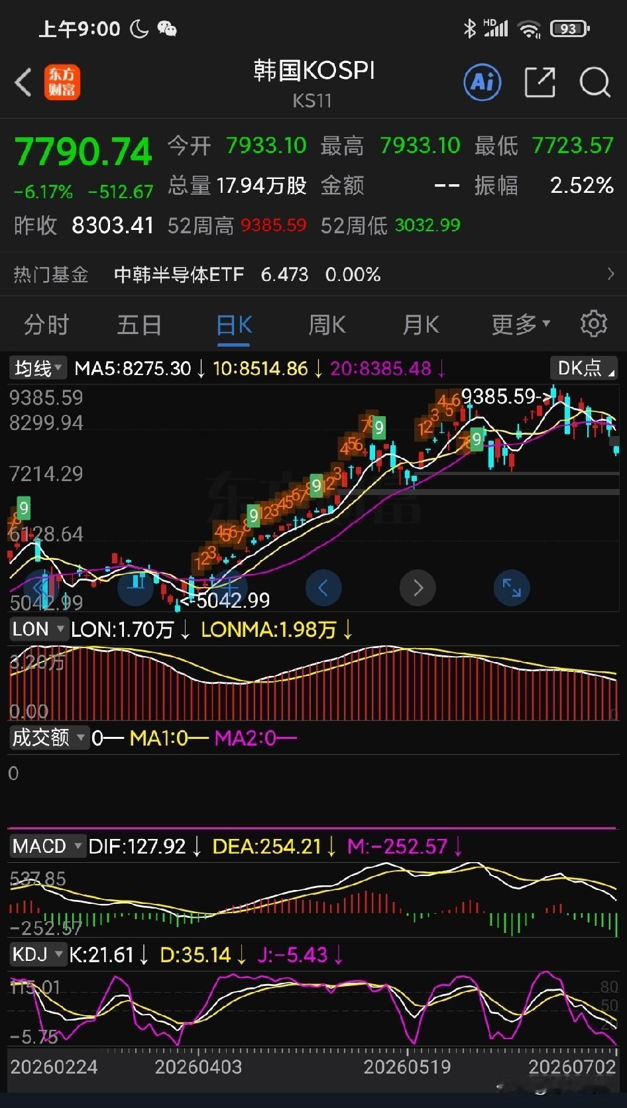This screenshot has width=627, height=1108.
Task: Tap the 9385.59 high marker on chart
Action: (x=506, y=397)
